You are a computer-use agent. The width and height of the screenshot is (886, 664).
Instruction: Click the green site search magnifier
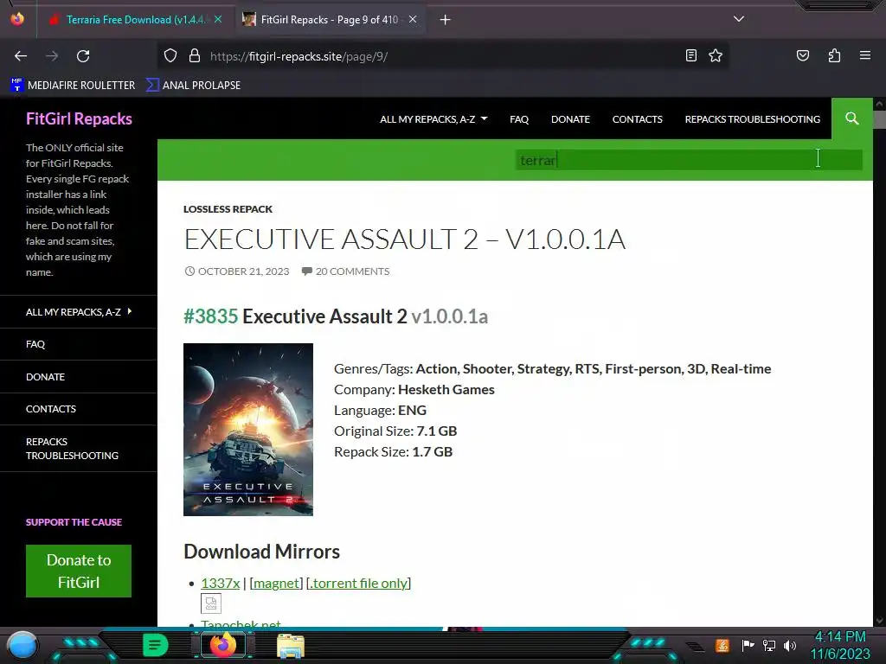852,118
